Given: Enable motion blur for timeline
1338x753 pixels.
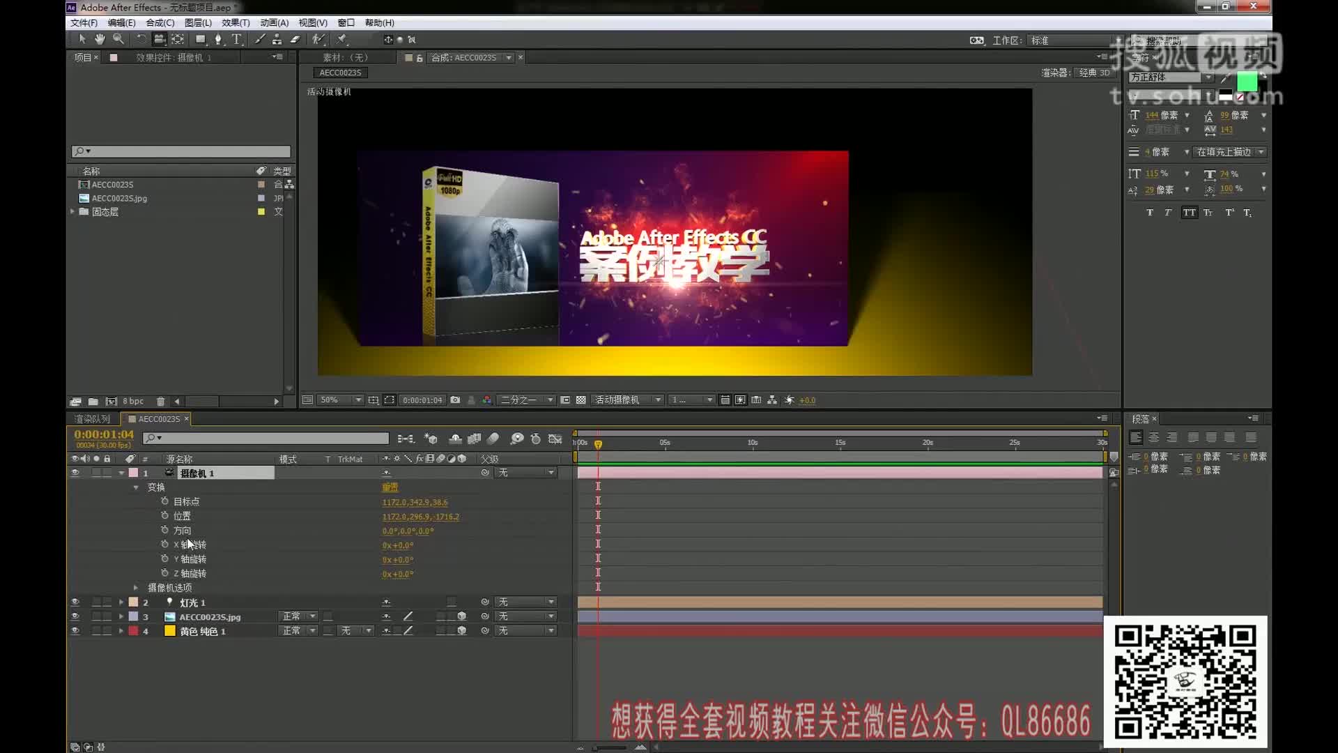Looking at the screenshot, I should tap(493, 439).
